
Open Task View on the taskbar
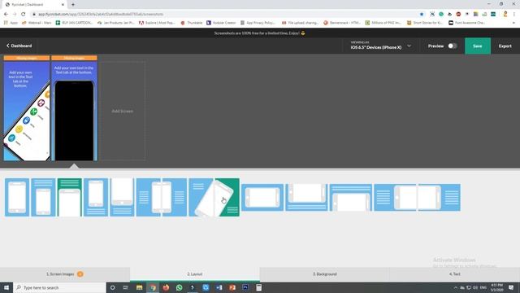126,287
